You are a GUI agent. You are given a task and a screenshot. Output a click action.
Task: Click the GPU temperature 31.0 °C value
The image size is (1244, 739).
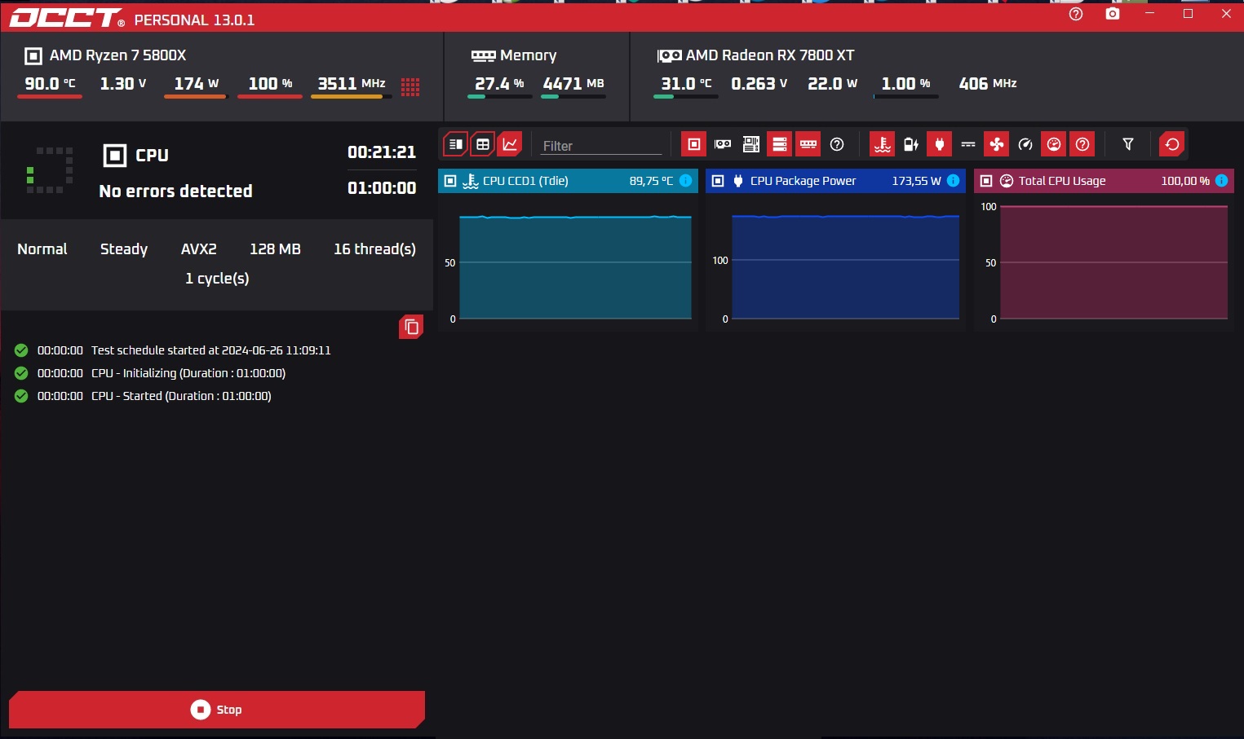tap(686, 84)
